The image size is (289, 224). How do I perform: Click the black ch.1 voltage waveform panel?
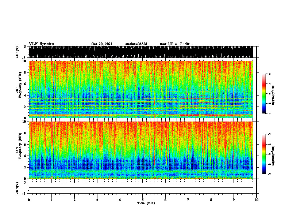pos(140,52)
